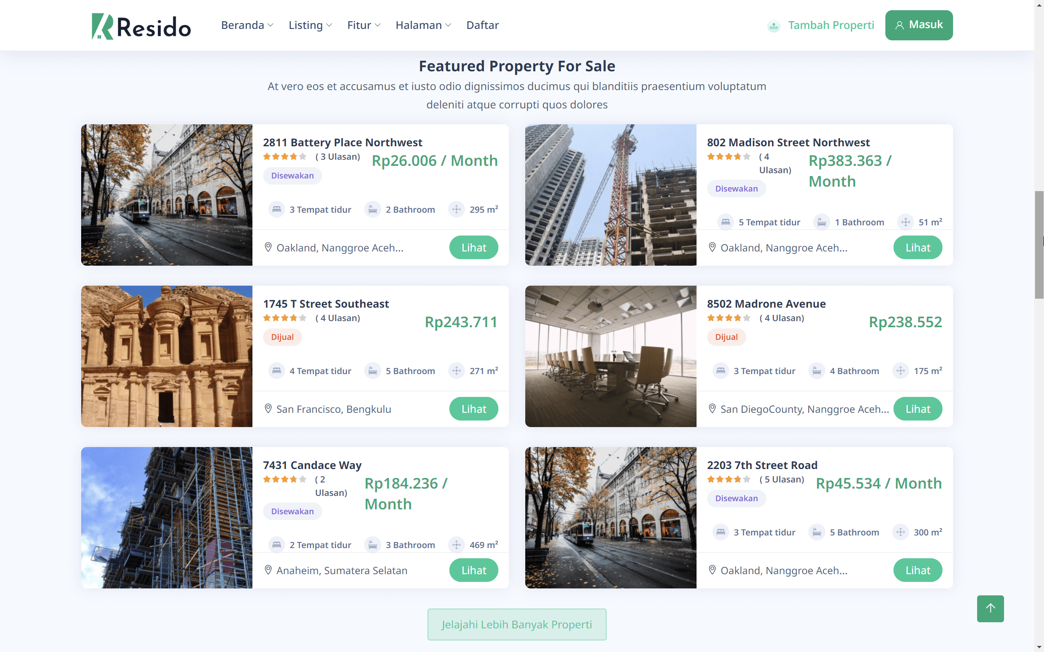Viewport: 1044px width, 652px height.
Task: Click area icon beside 271 m²
Action: [456, 371]
